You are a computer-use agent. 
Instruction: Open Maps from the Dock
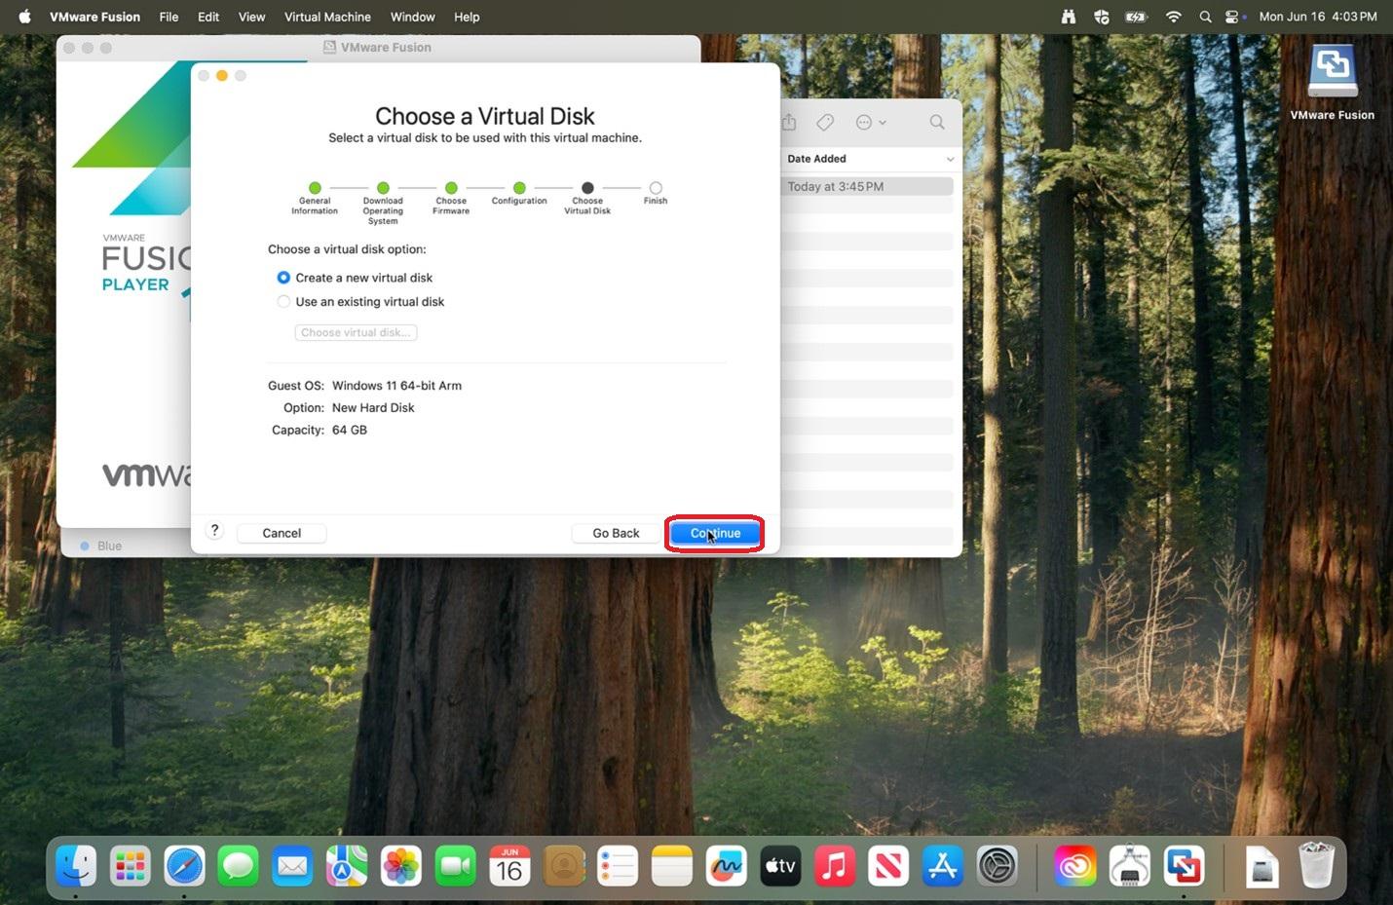pyautogui.click(x=346, y=865)
